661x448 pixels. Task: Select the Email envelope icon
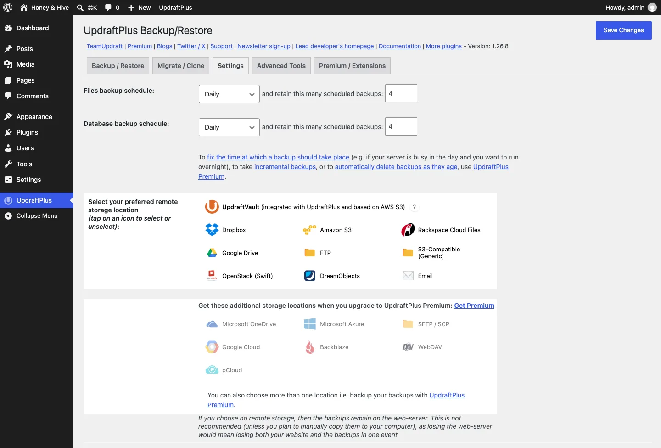pos(408,276)
